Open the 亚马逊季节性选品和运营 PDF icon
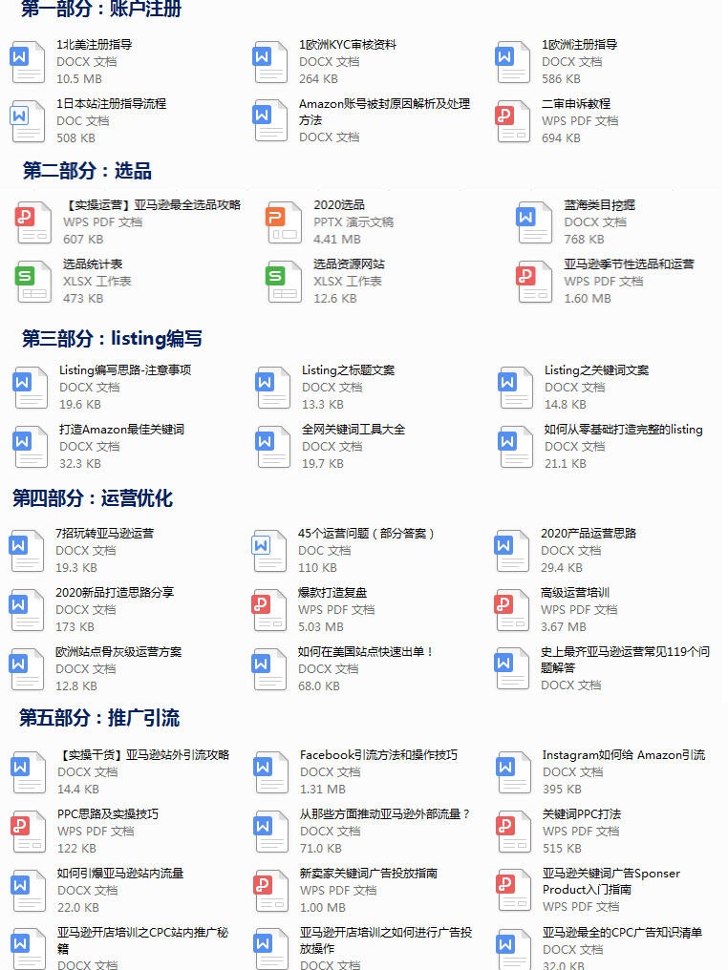728x970 pixels. [534, 282]
